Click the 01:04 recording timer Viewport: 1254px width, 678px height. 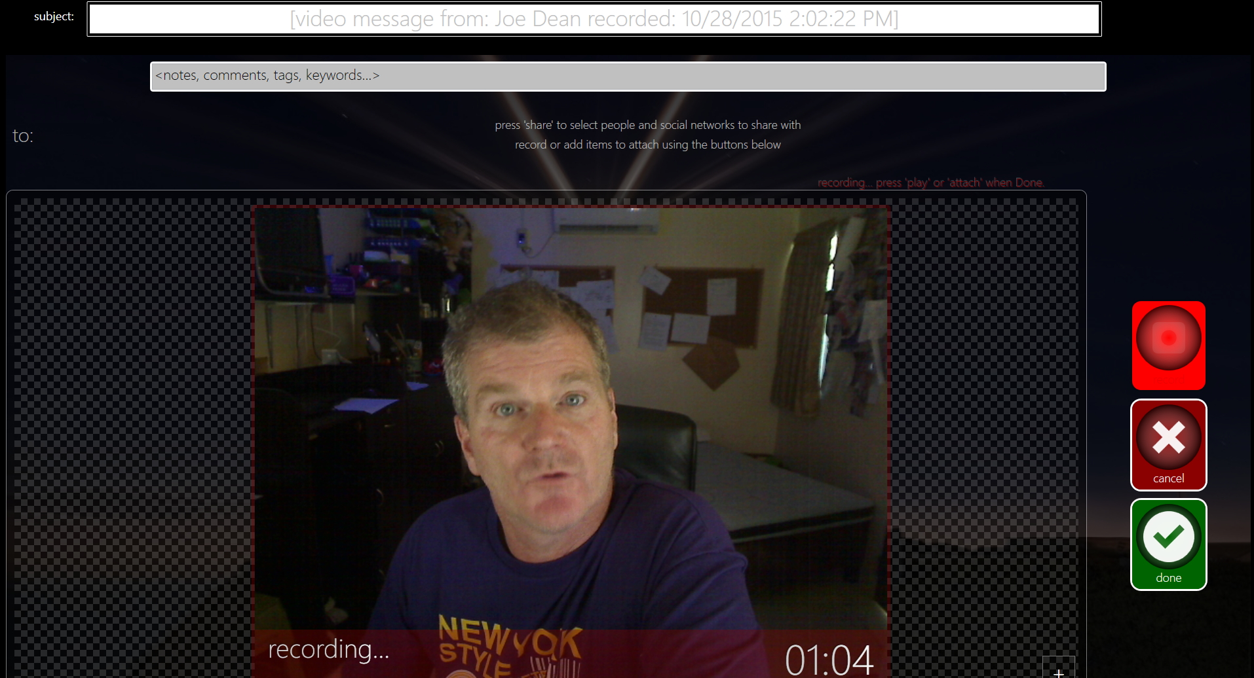(x=829, y=659)
